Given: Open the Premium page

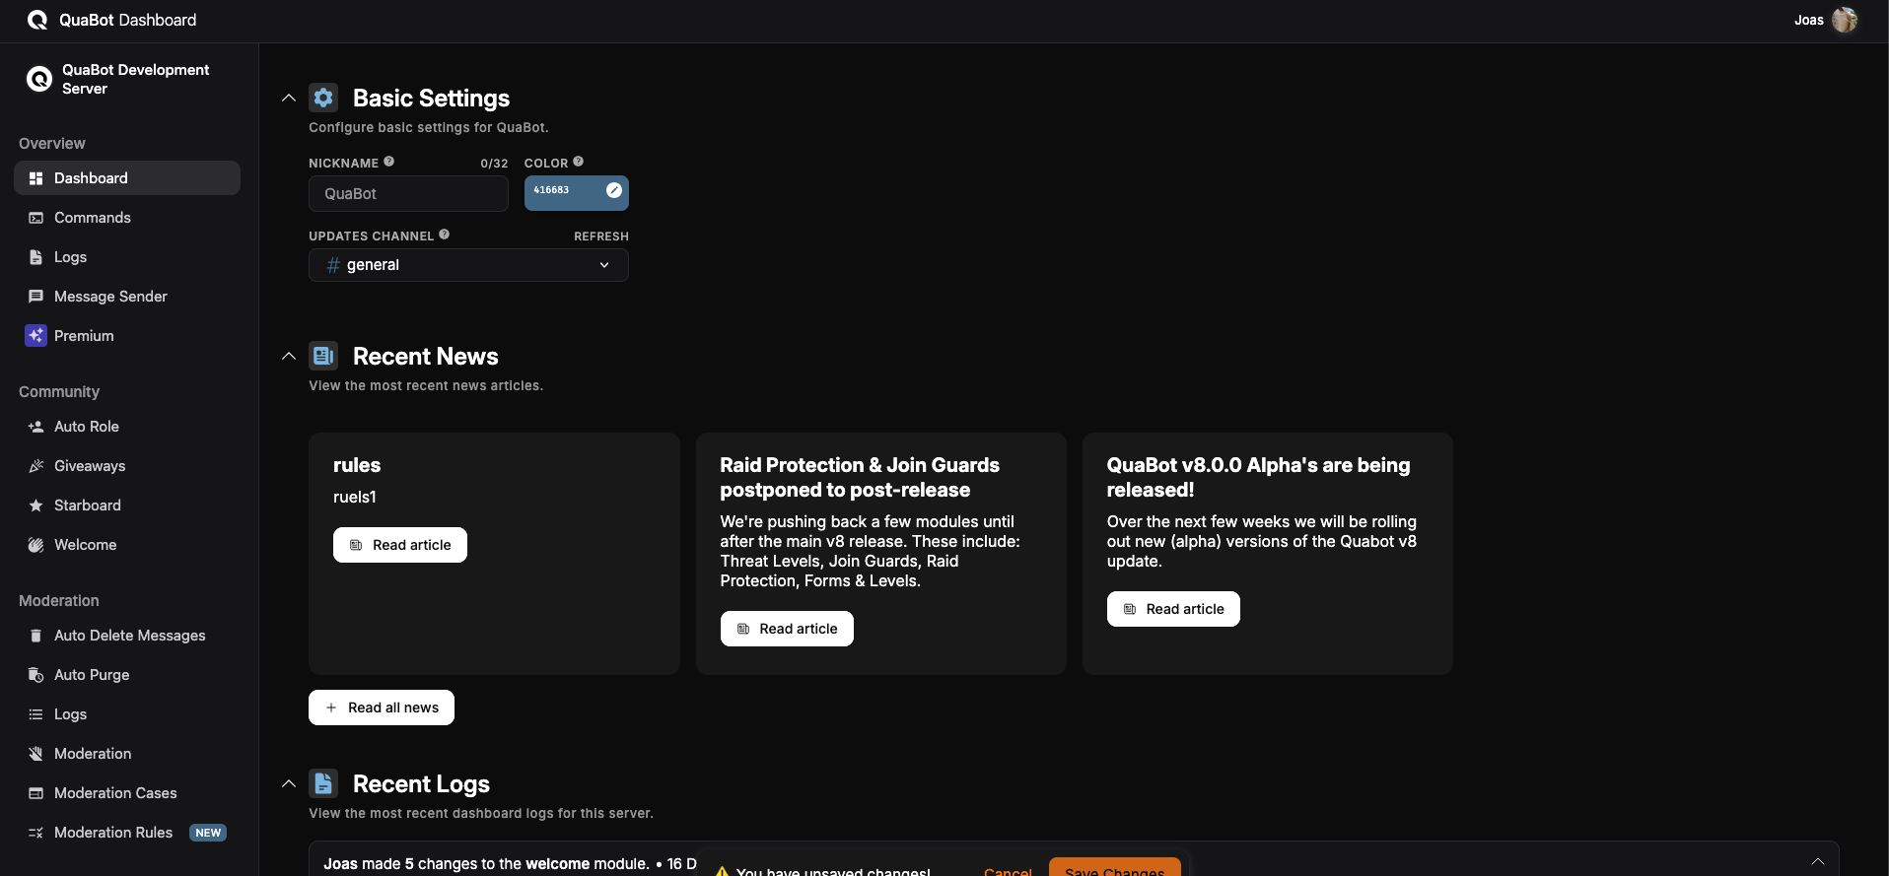Looking at the screenshot, I should 127,336.
